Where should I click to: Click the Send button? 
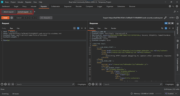tap(5, 18)
